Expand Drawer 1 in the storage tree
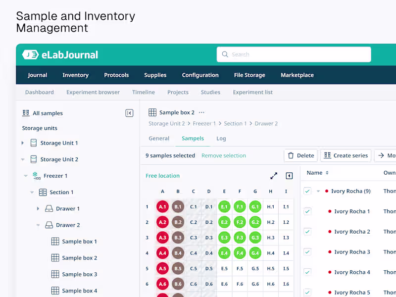Screen dimensions: 396x297 [x=39, y=208]
